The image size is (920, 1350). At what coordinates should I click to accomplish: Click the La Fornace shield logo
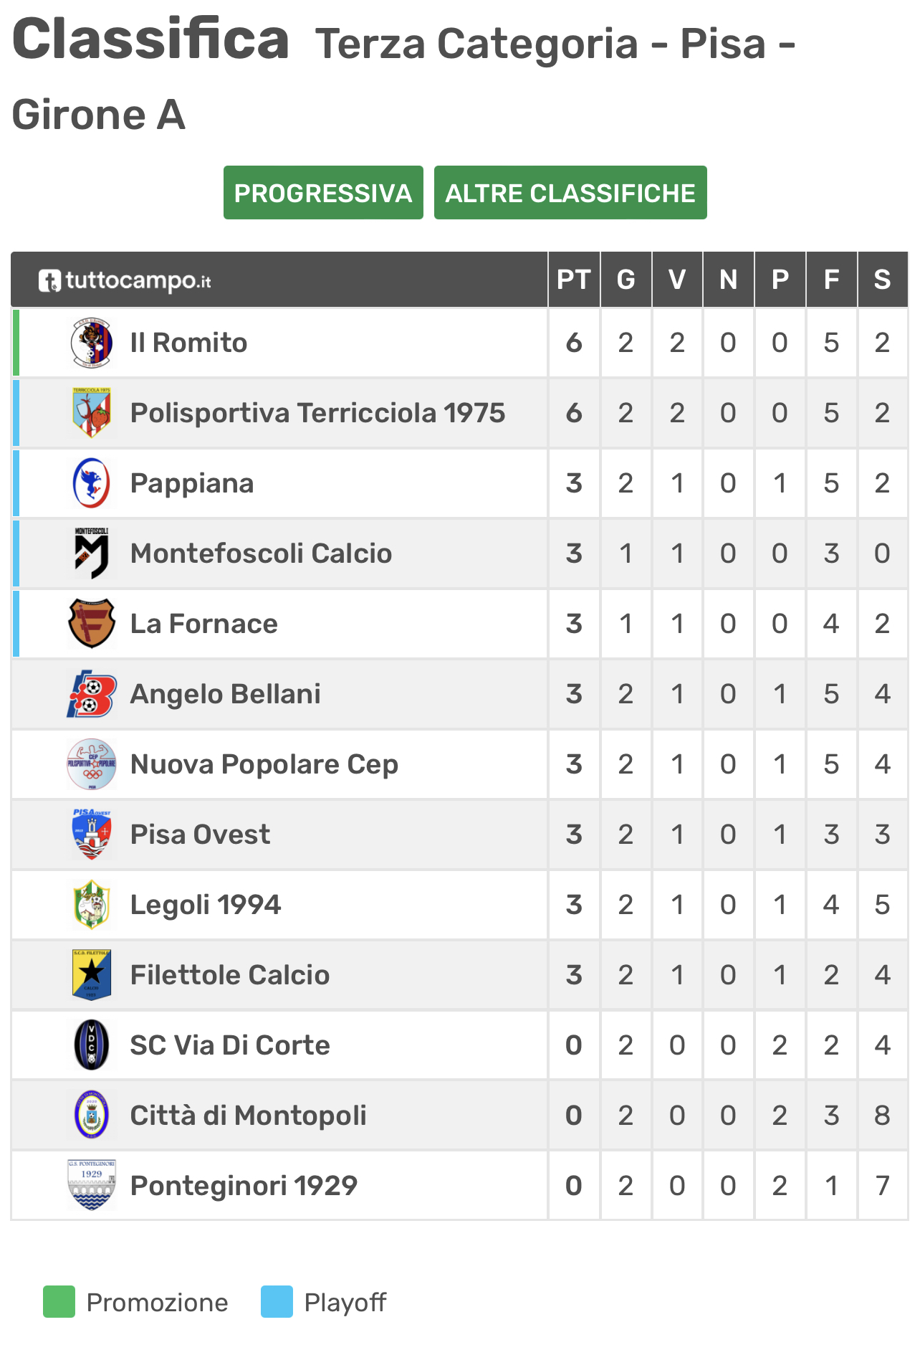(92, 624)
